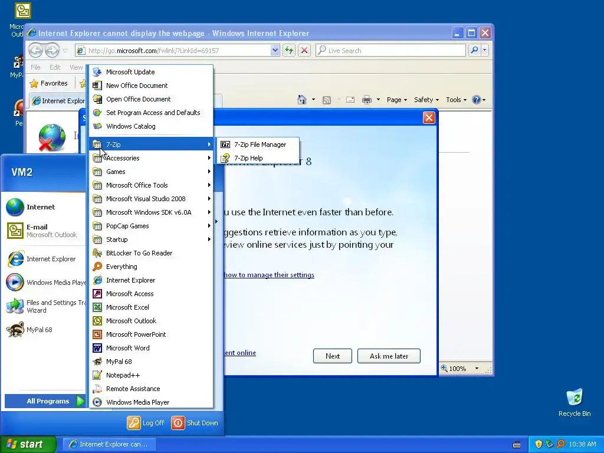
Task: Click Ask me later button
Action: tap(389, 356)
